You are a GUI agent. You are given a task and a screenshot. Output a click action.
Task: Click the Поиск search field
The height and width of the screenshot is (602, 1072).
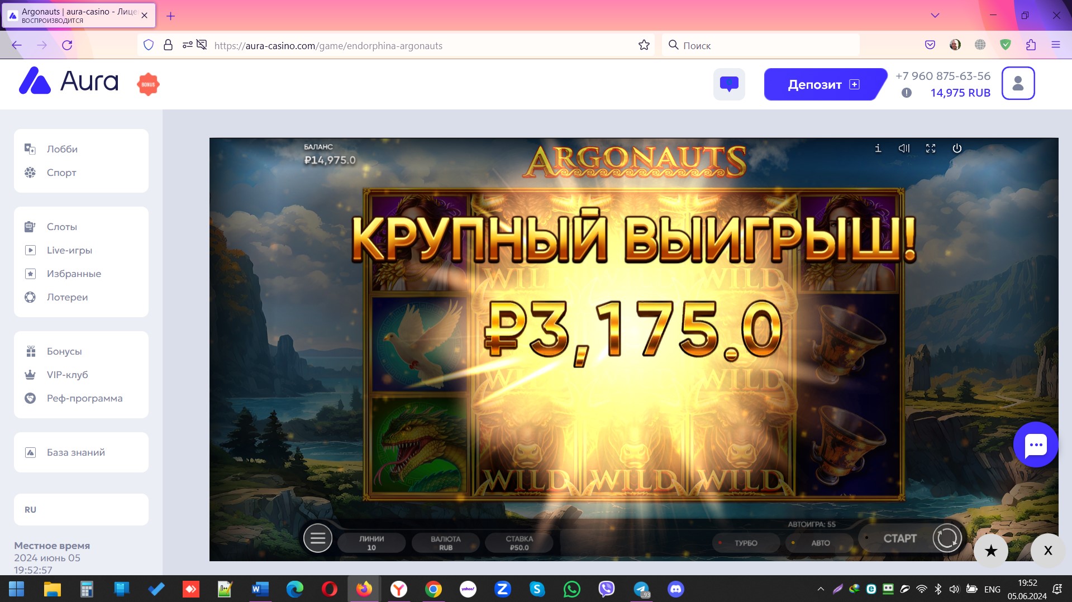click(761, 45)
